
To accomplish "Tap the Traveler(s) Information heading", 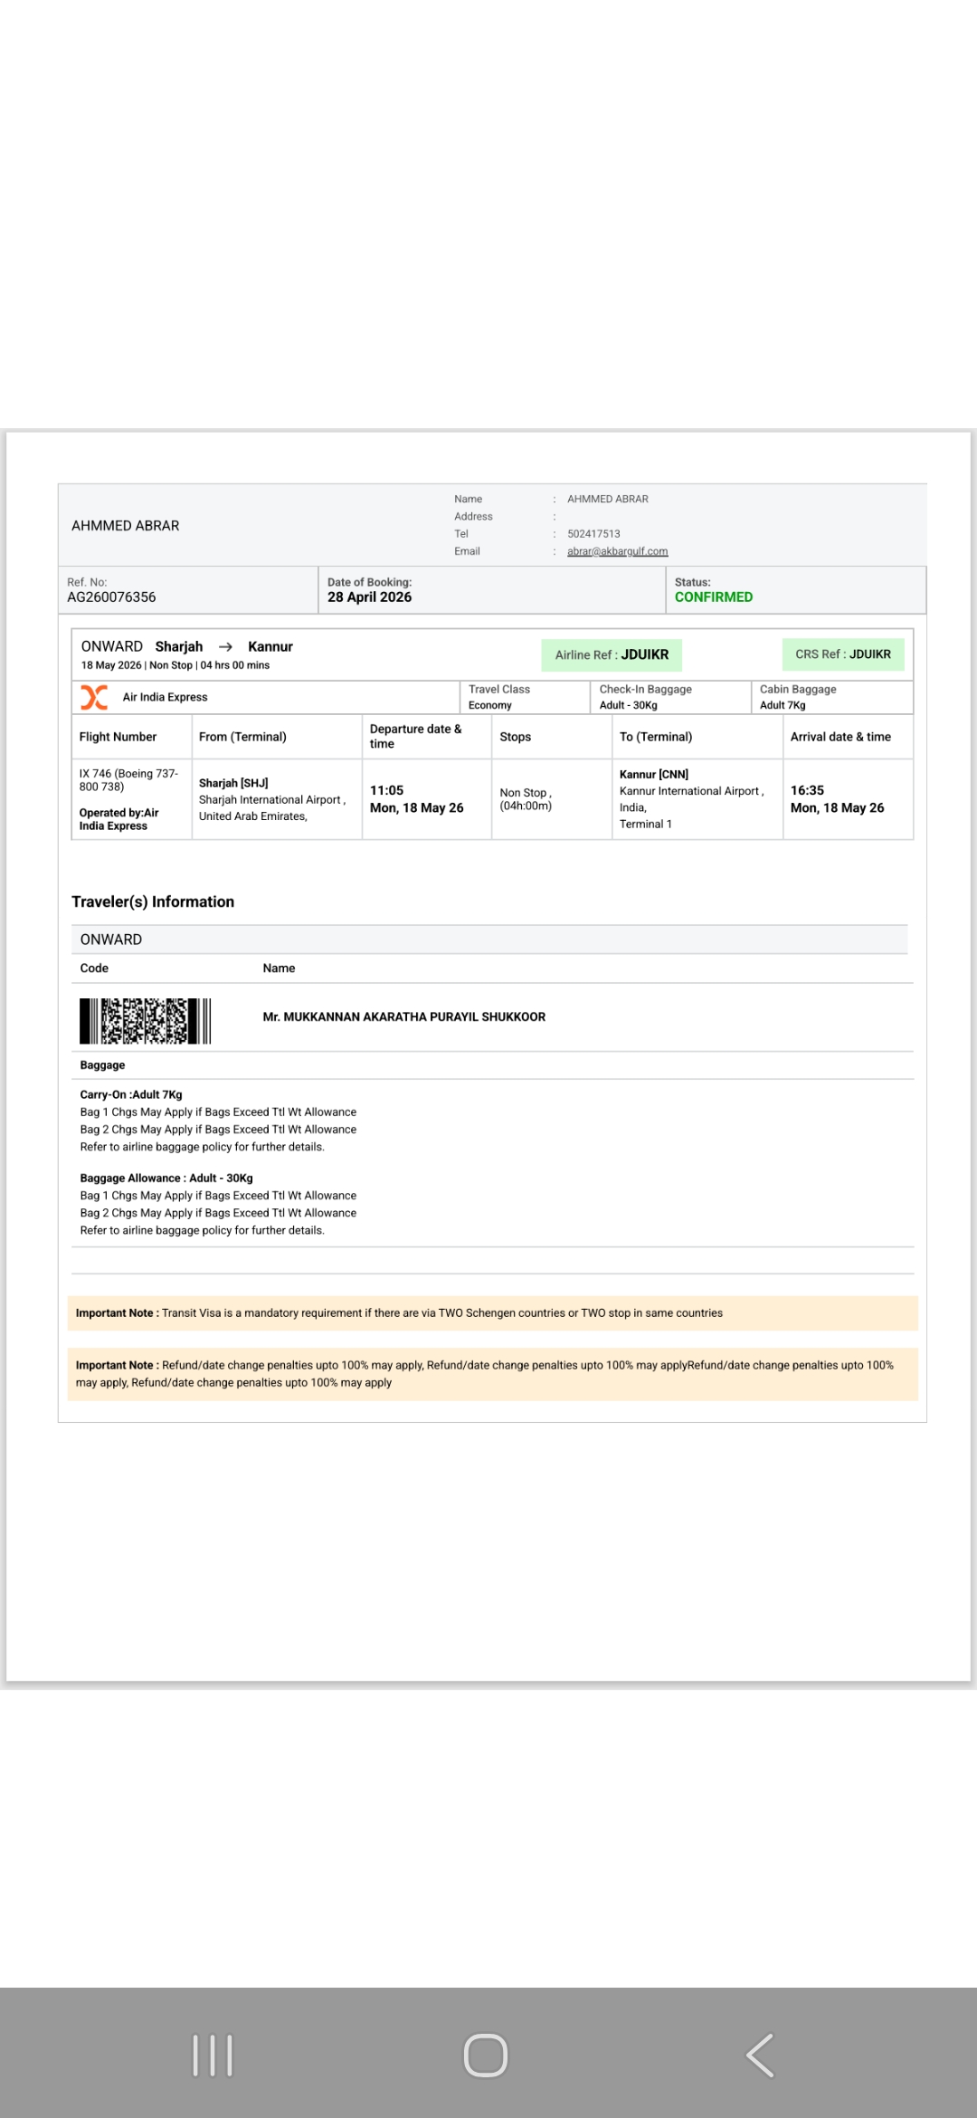I will coord(153,902).
